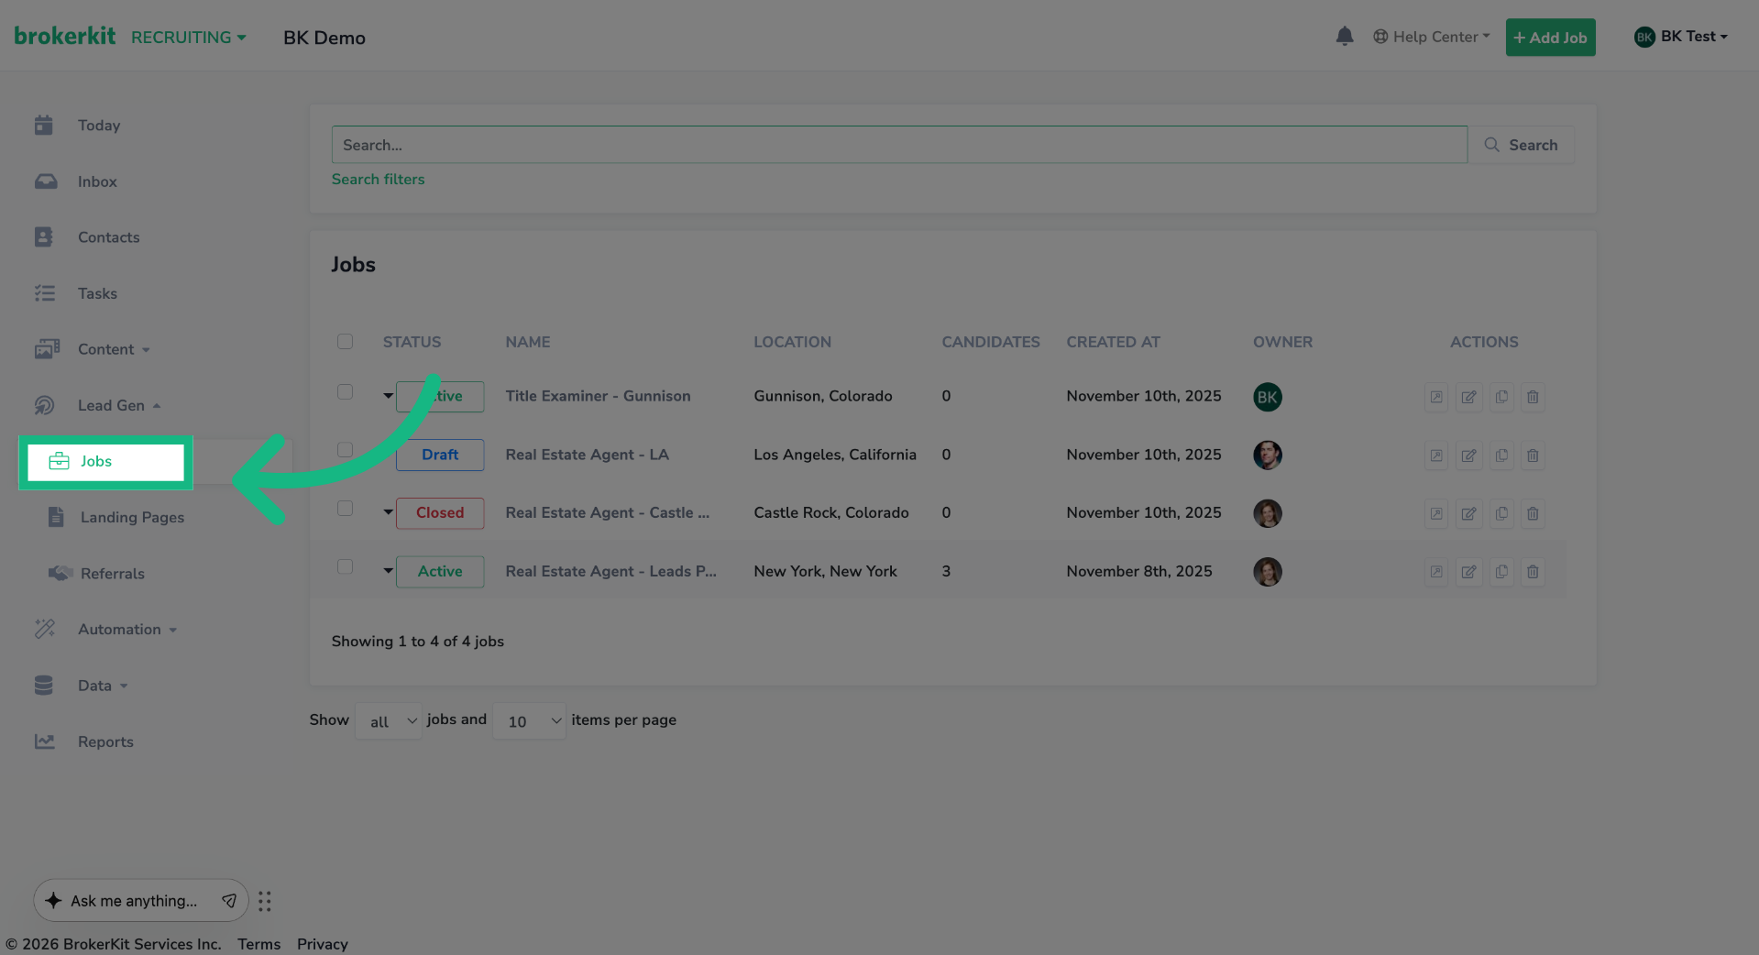Image resolution: width=1759 pixels, height=955 pixels.
Task: Open the items per page dropdown showing 10
Action: 529,721
